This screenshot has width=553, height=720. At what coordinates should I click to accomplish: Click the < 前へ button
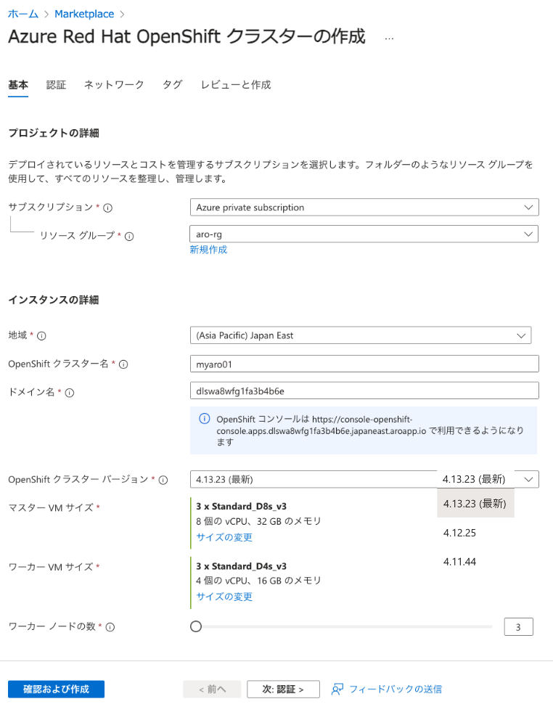tap(212, 690)
